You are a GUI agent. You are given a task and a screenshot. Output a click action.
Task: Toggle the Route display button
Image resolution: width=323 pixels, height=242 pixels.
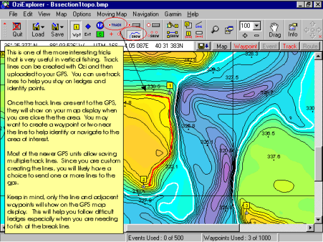[310, 46]
